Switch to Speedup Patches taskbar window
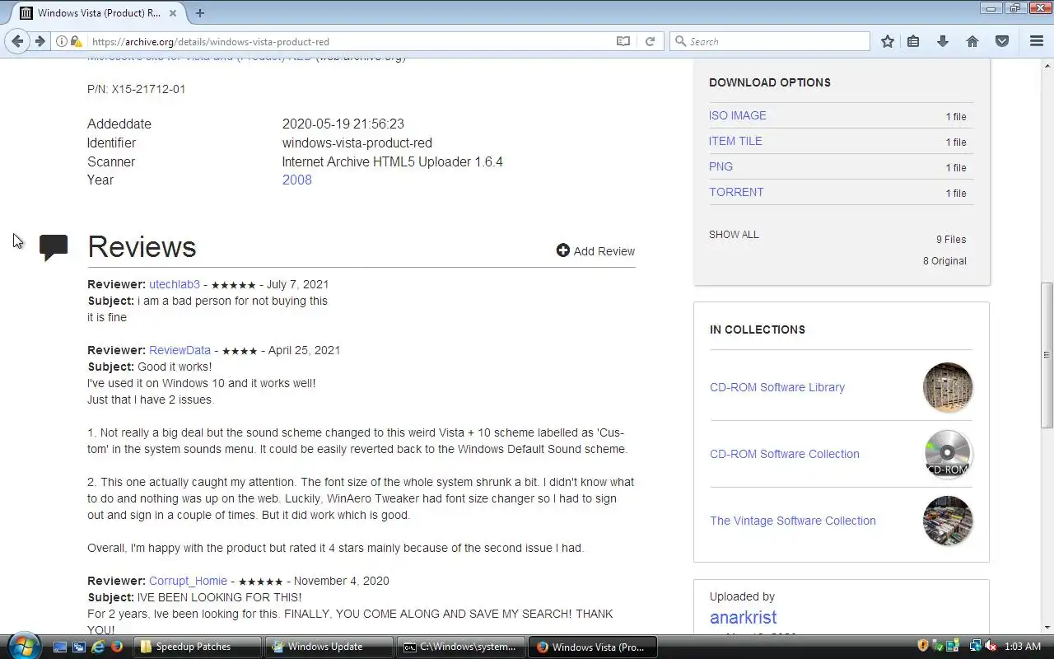This screenshot has width=1054, height=659. [x=198, y=647]
